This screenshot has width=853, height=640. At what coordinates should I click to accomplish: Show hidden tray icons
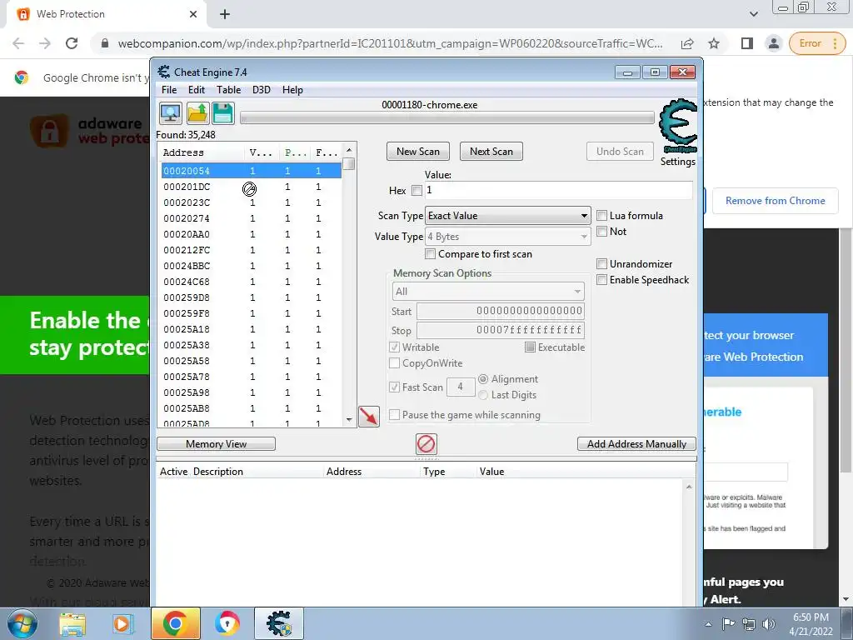click(x=708, y=624)
